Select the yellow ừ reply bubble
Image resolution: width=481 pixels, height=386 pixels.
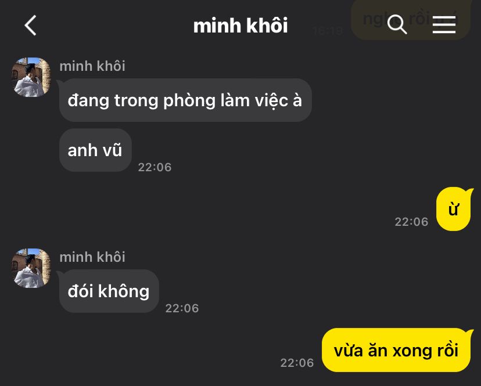coord(453,209)
